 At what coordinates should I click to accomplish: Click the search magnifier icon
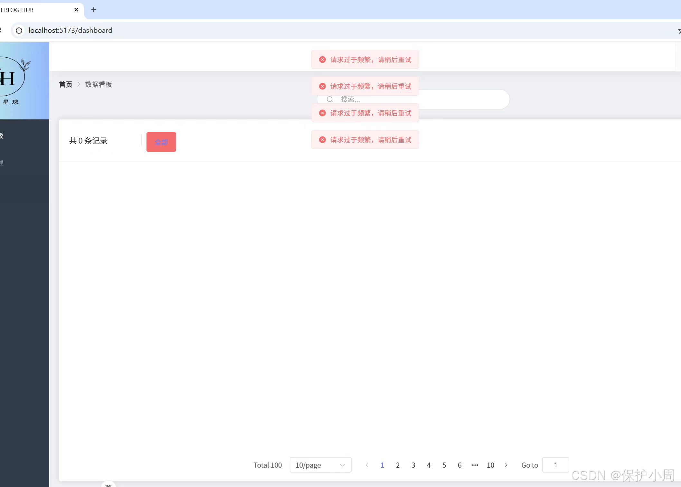click(x=330, y=99)
